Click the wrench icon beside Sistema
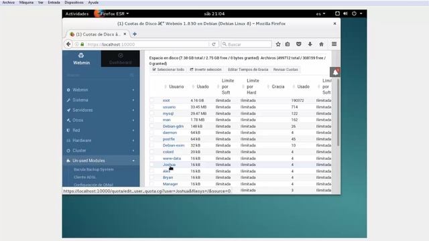 (x=68, y=100)
